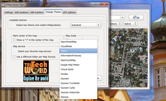Viewport: 166px width, 101px height.
Task: Switch to Edit locations tab
Action: (22, 12)
